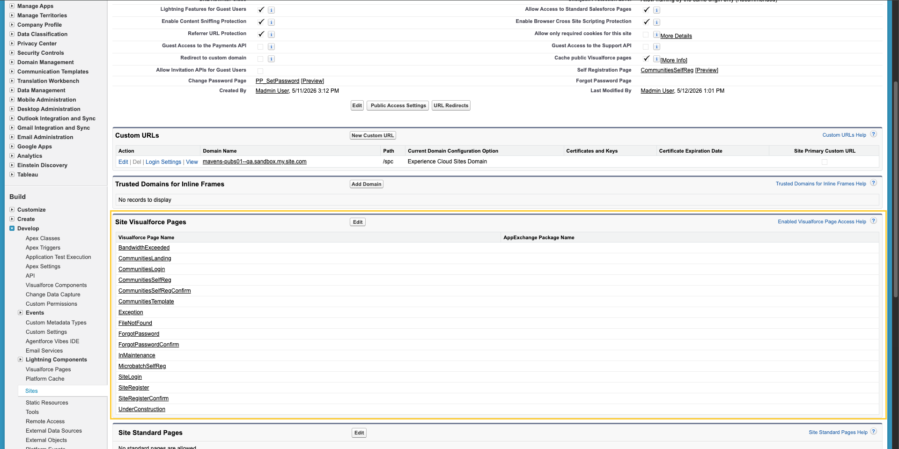The width and height of the screenshot is (899, 449).
Task: Click Madmin User link in Created By
Action: [272, 91]
